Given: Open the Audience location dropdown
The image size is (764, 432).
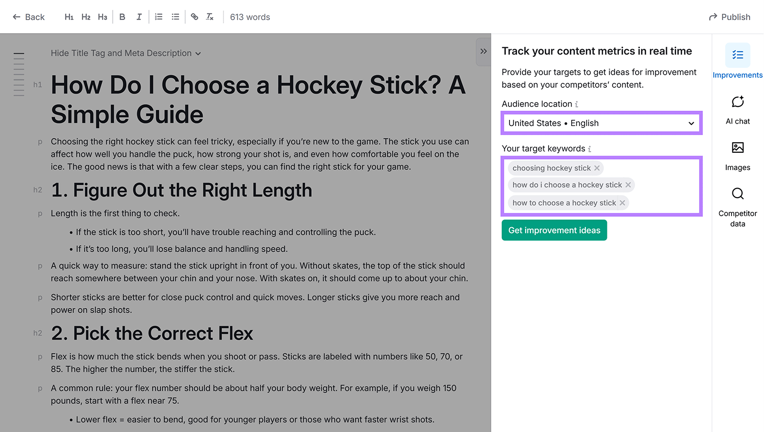Looking at the screenshot, I should pos(601,123).
